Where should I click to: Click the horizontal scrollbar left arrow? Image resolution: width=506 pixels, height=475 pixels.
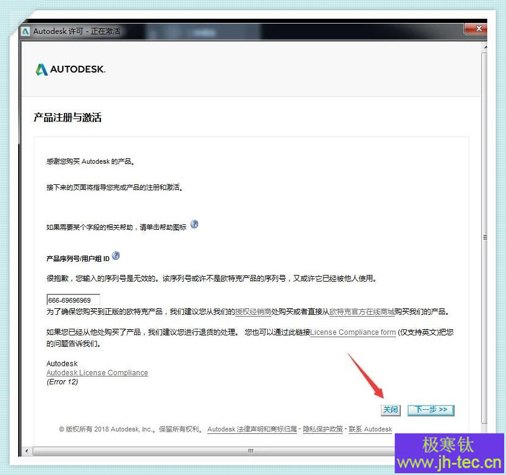[x=27, y=451]
